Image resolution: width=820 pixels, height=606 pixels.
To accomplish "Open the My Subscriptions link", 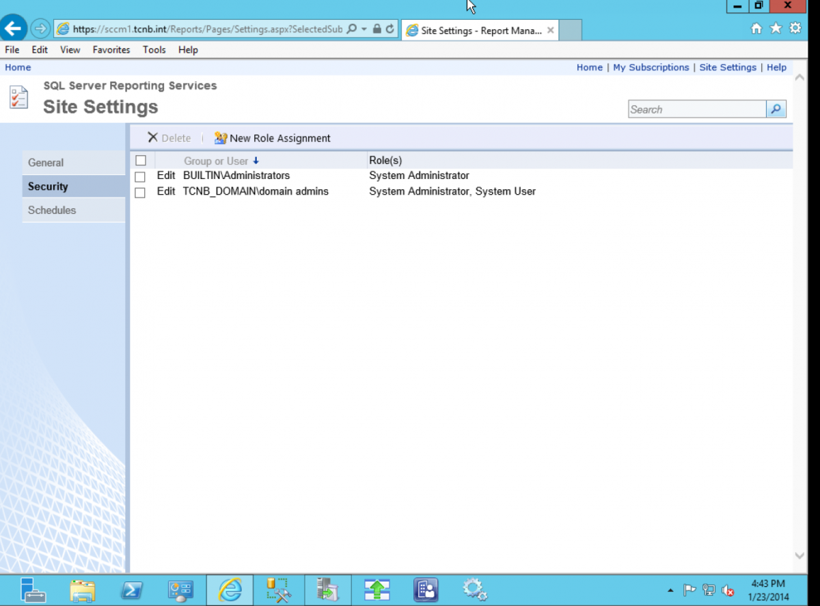I will pos(651,68).
